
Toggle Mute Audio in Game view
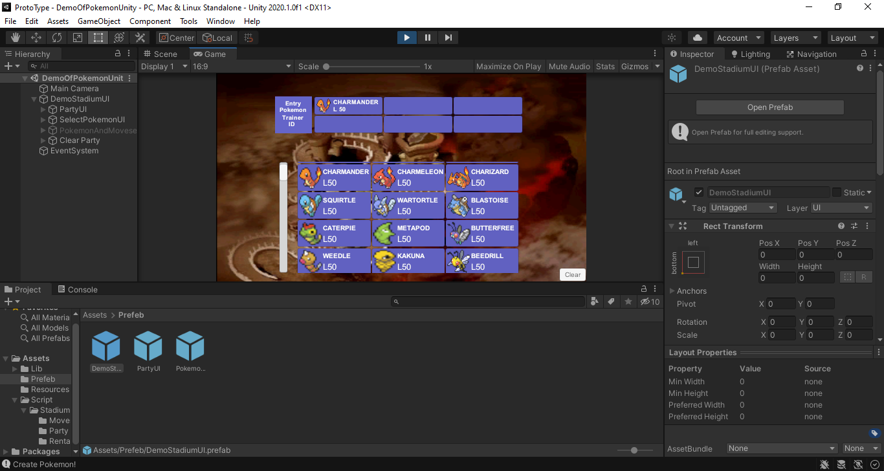pyautogui.click(x=569, y=66)
